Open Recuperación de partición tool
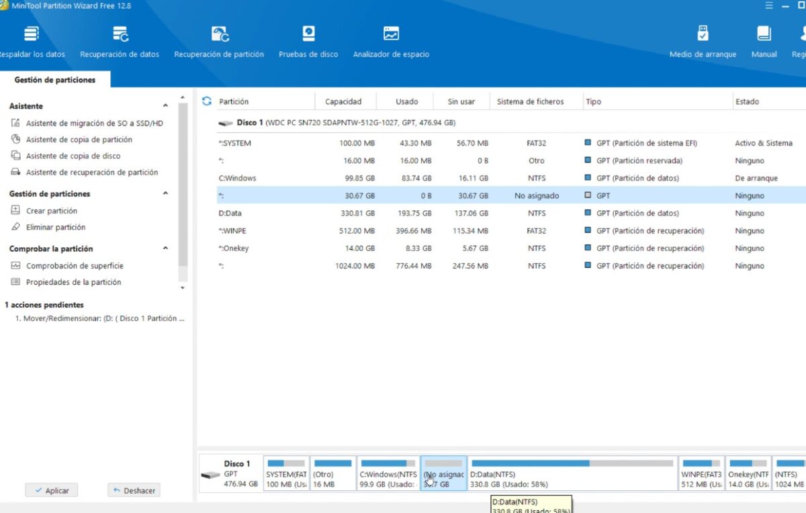The width and height of the screenshot is (806, 513). click(x=219, y=42)
